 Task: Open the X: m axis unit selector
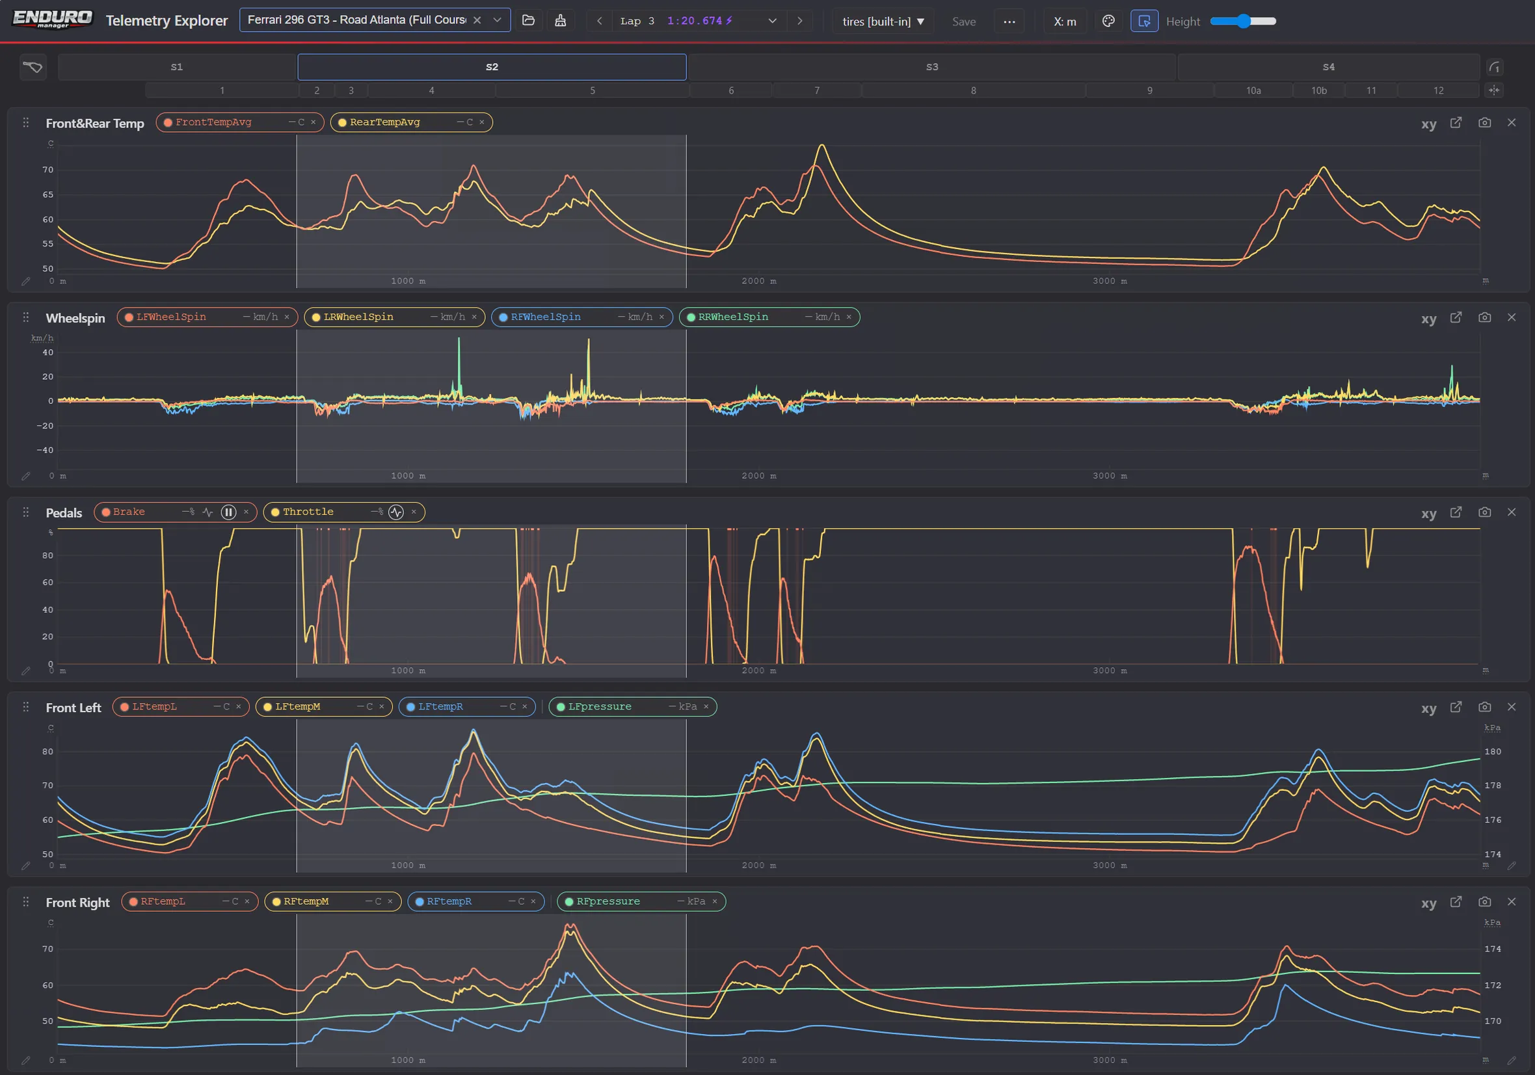point(1064,21)
